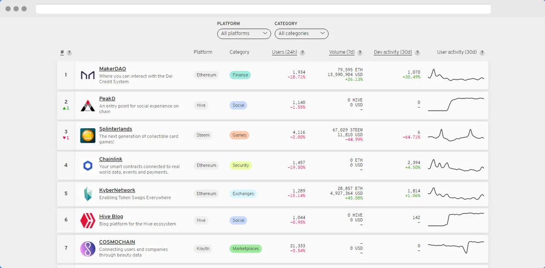Click Hive platform tag in PeakD row
This screenshot has height=268, width=545.
click(x=201, y=105)
